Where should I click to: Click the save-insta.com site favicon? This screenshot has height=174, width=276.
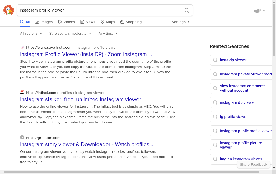pos(22,47)
